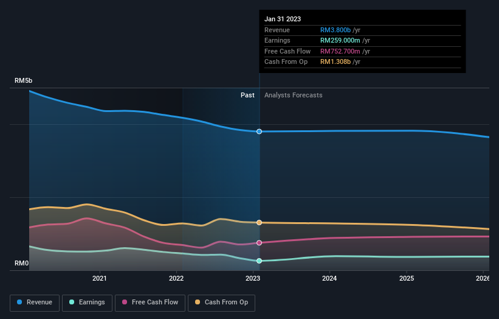This screenshot has height=319, width=499.
Task: Click the 2023 x-axis label
Action: pos(253,278)
